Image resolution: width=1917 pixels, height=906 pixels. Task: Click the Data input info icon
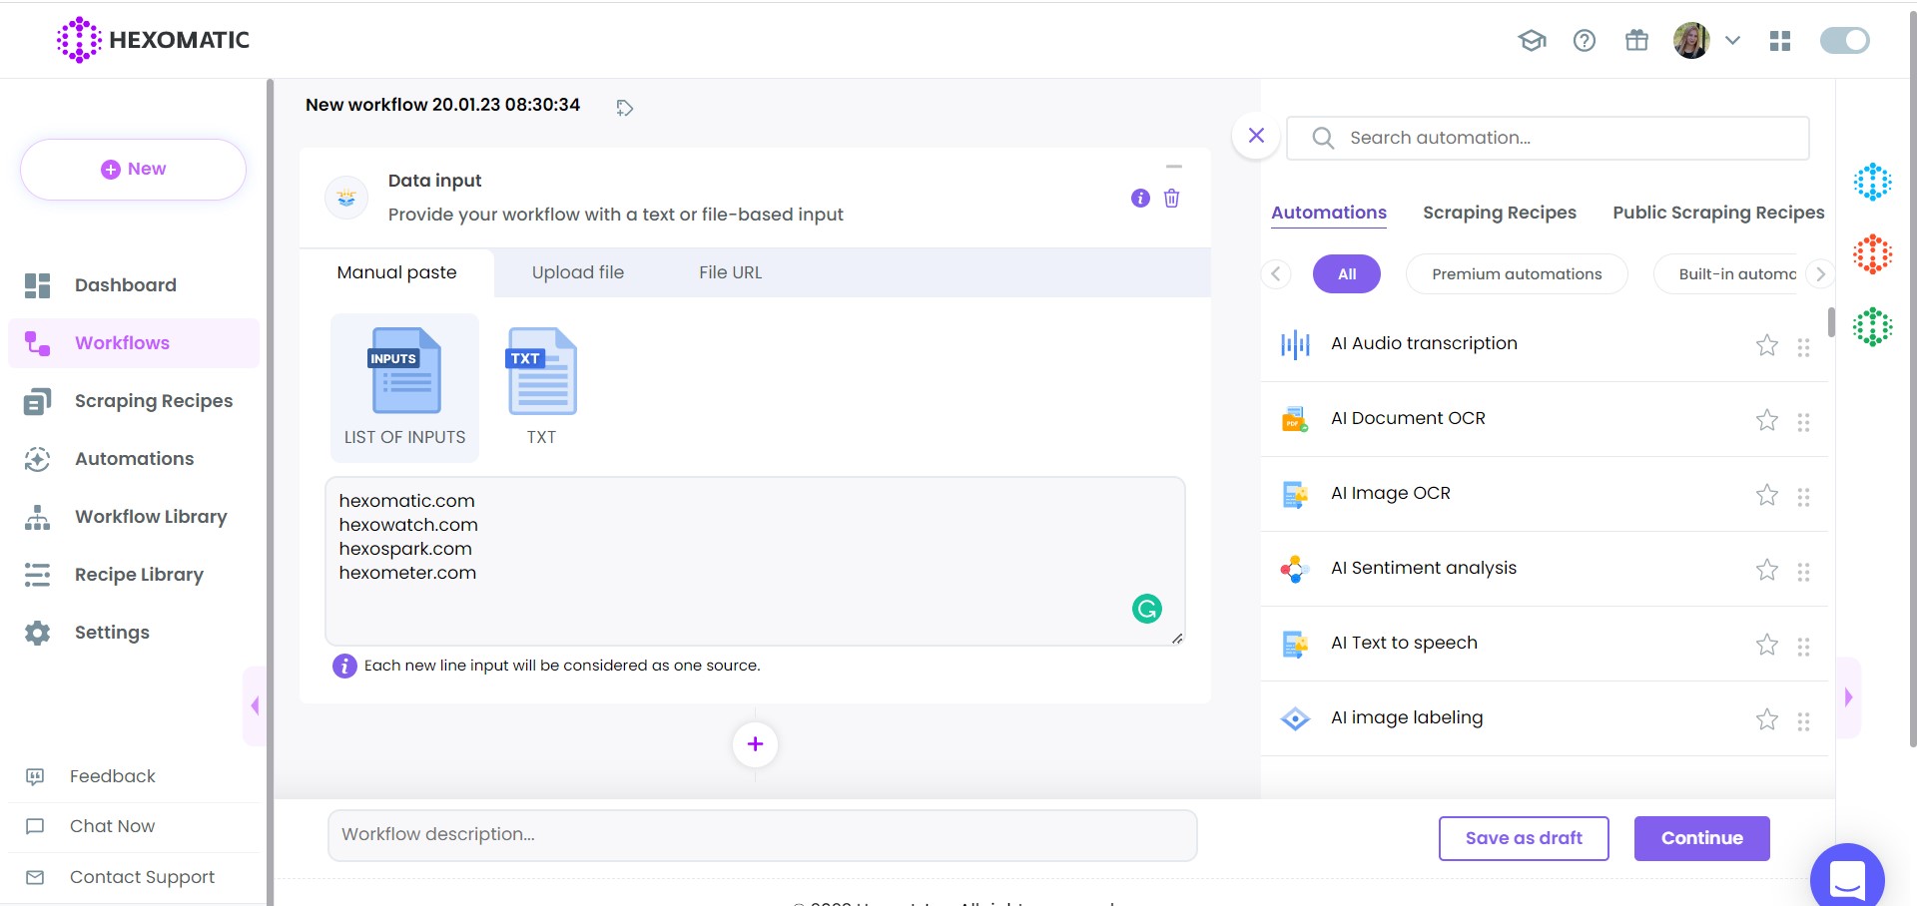[1140, 199]
